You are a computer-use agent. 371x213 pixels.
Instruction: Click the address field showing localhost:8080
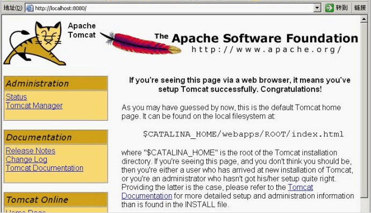click(173, 8)
